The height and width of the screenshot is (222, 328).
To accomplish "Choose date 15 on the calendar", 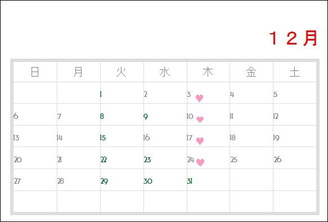I will coord(103,138).
